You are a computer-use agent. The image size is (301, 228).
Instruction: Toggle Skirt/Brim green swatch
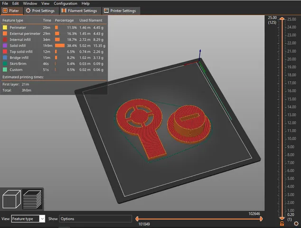(x=5, y=64)
